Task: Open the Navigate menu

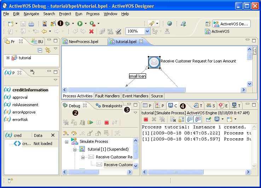Action: click(31, 14)
